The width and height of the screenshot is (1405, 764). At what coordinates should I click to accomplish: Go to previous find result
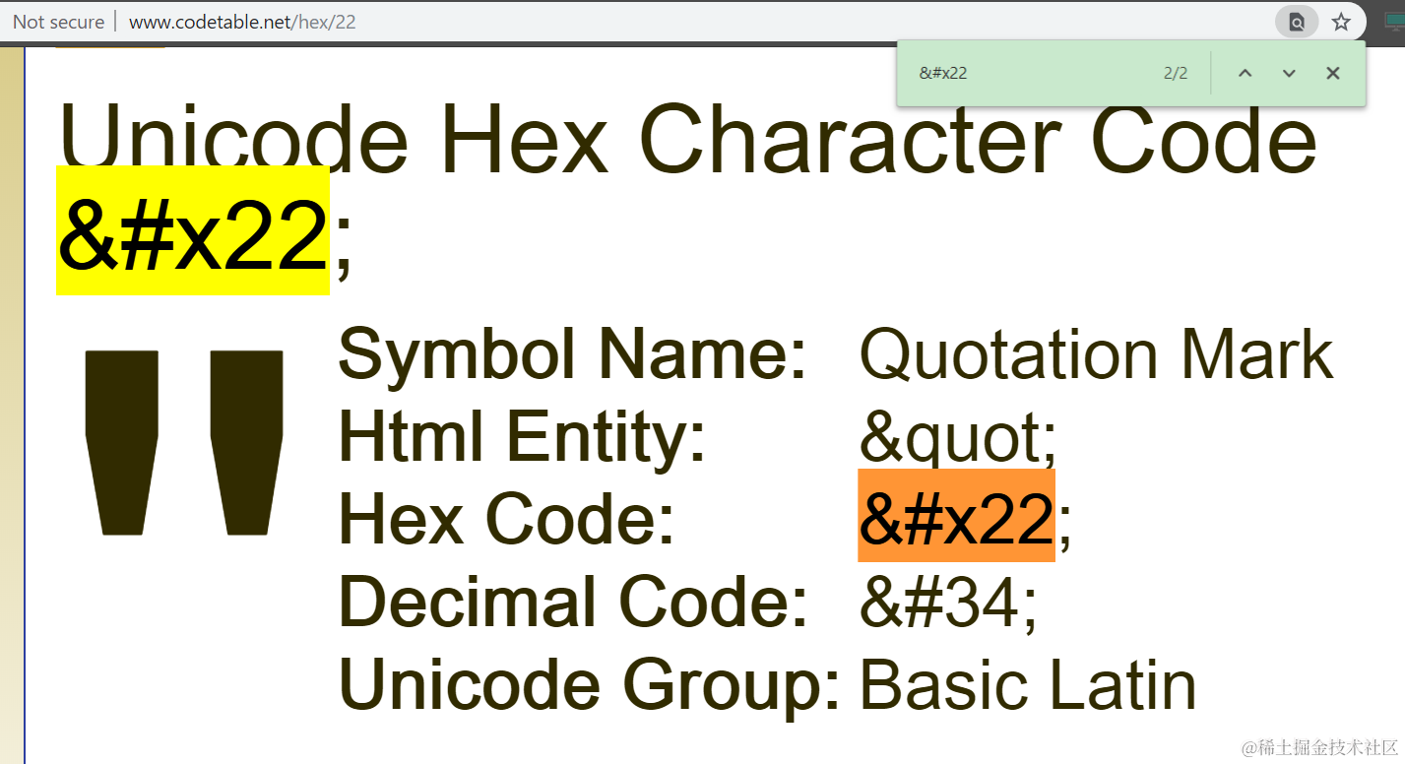pos(1245,73)
